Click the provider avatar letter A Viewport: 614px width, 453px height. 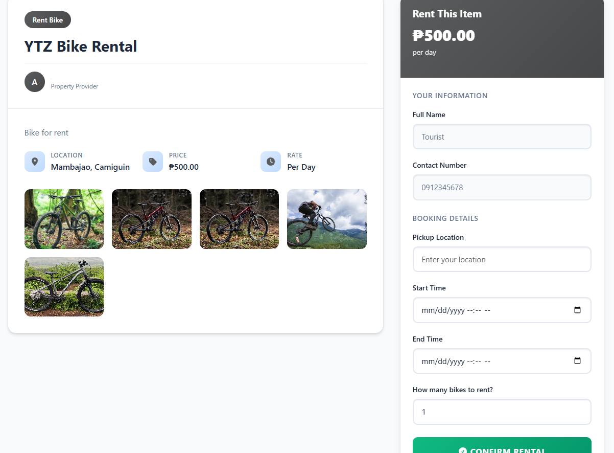point(35,82)
